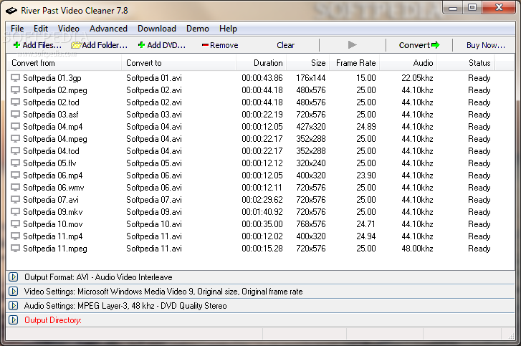Click the red Output Directory label
The width and height of the screenshot is (521, 346).
click(x=53, y=320)
